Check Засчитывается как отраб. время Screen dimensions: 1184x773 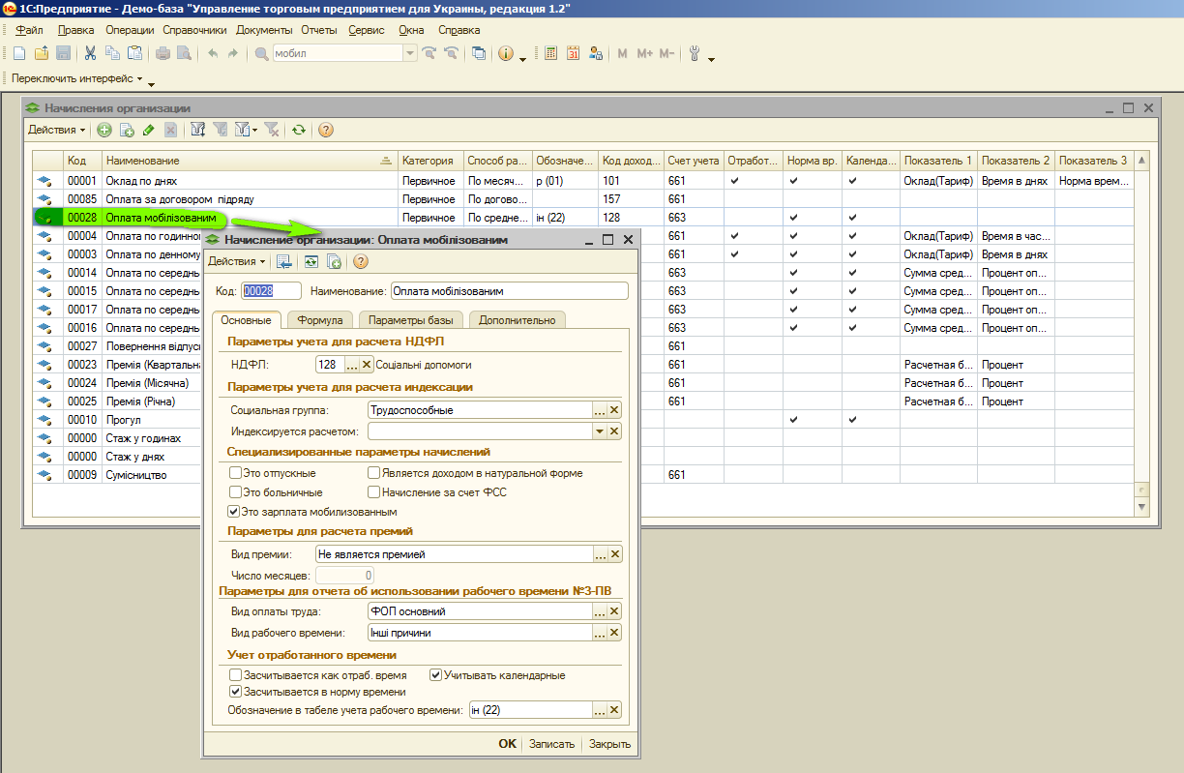pos(235,675)
